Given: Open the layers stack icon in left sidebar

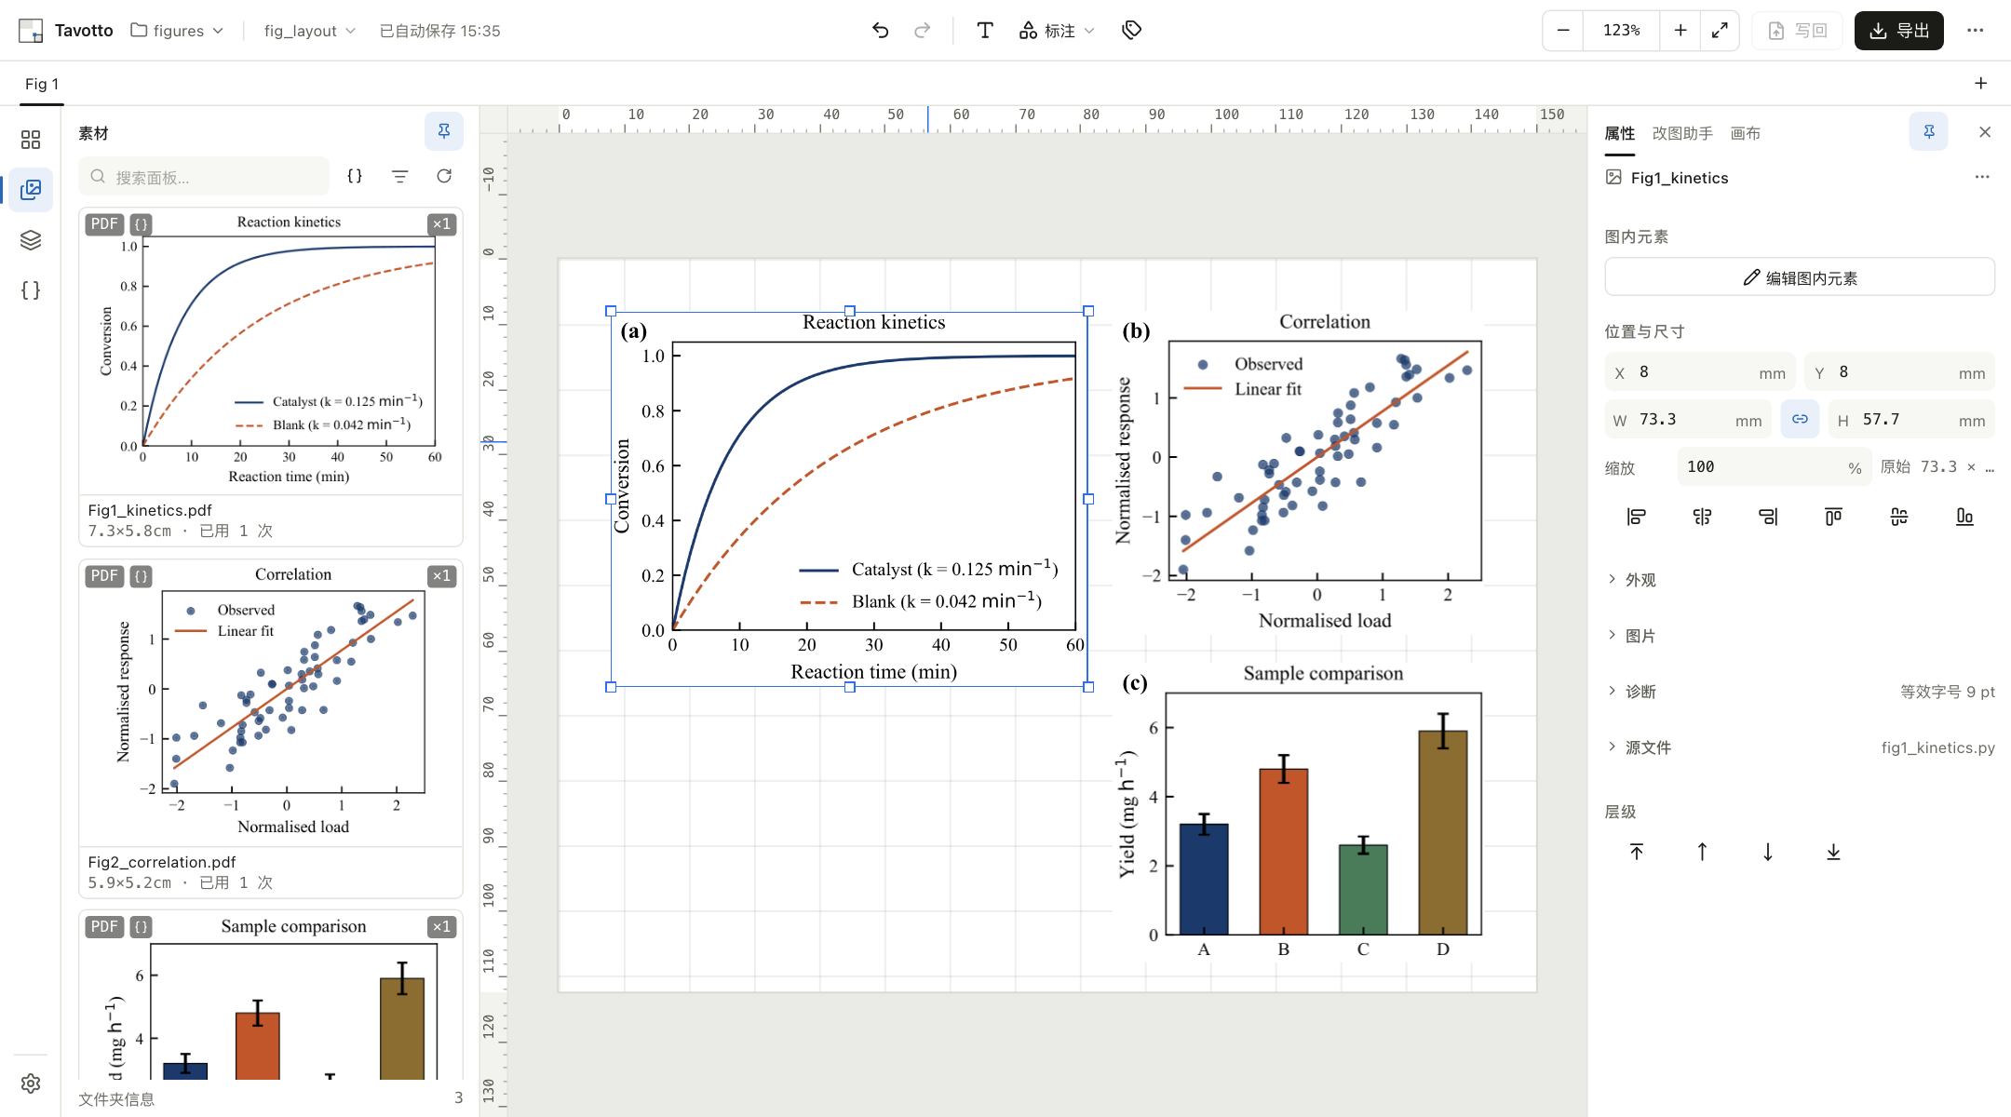Looking at the screenshot, I should (x=31, y=240).
